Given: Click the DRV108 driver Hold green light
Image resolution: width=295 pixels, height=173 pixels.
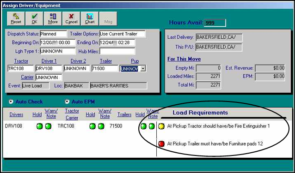Looking at the screenshot, I should pos(39,126).
